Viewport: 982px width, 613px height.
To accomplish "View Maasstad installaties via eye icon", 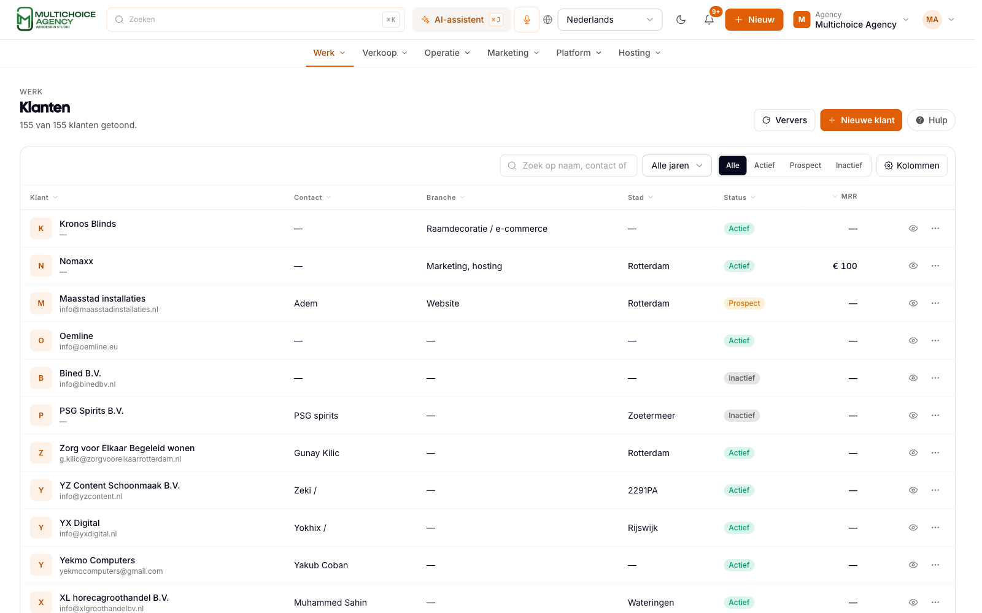I will click(913, 303).
